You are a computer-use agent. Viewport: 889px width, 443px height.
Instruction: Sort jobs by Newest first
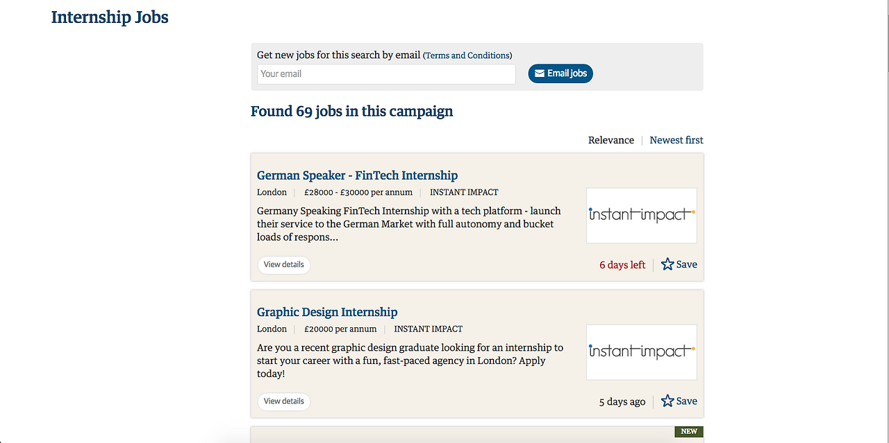[676, 140]
